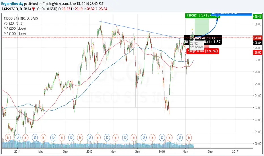Image resolution: width=264 pixels, height=156 pixels.
Task: Click the red 28.00 stop price tag
Action: click(x=257, y=52)
